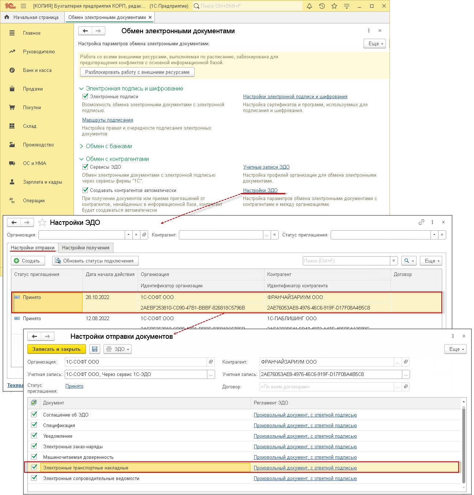Go to Руководителю section in sidebar
Screen dimensions: 474x495
click(x=39, y=51)
